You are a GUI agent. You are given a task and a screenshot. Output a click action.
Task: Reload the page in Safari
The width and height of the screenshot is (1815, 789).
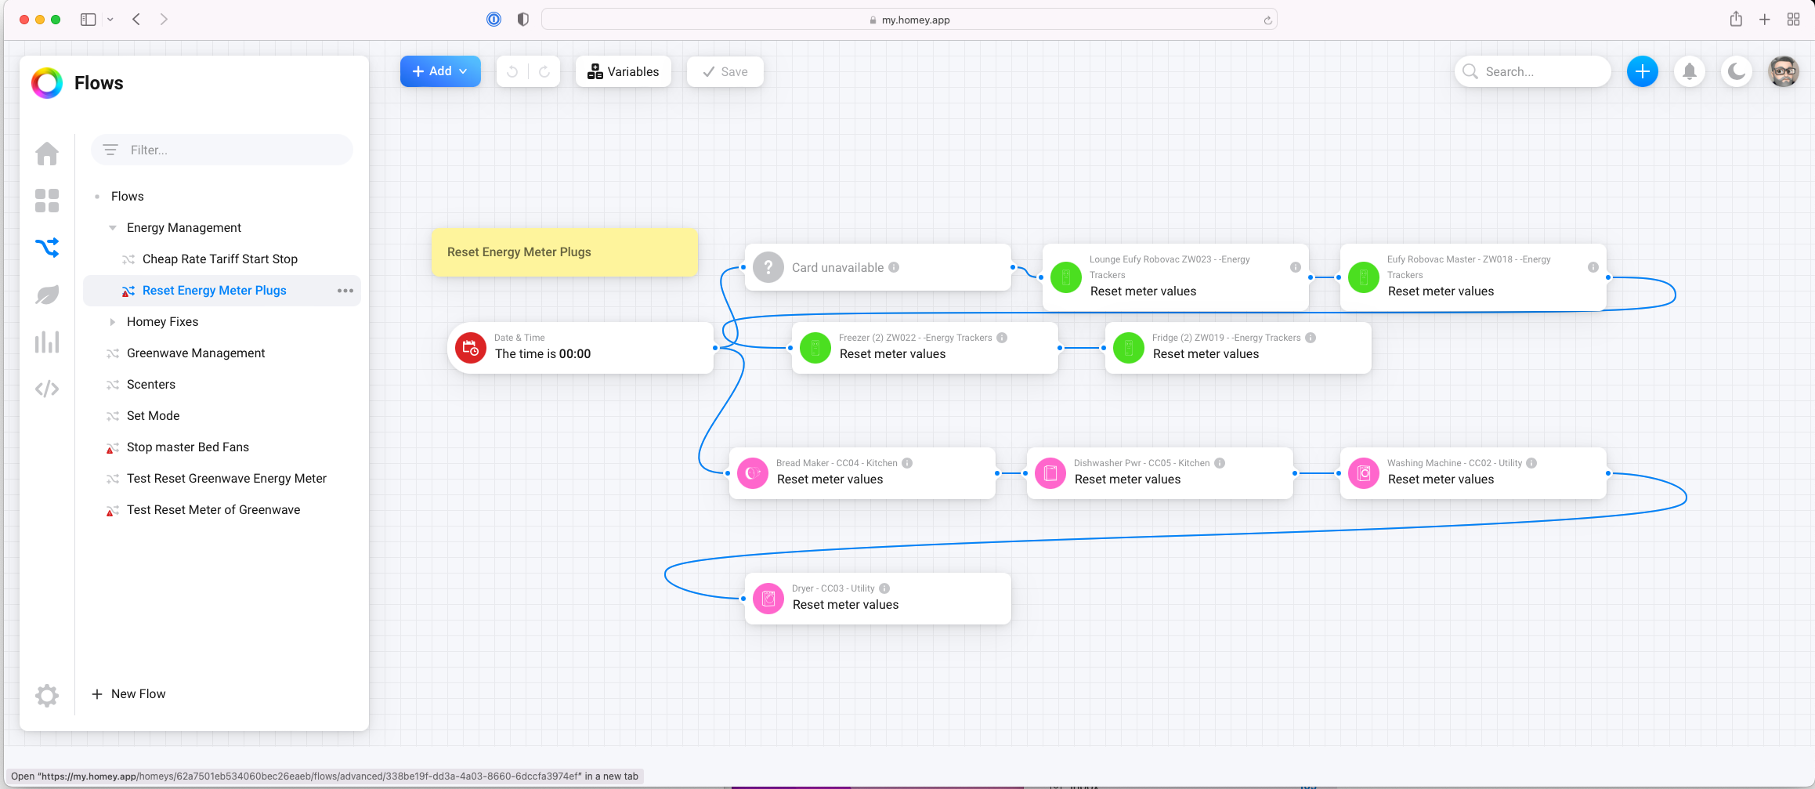(1267, 20)
